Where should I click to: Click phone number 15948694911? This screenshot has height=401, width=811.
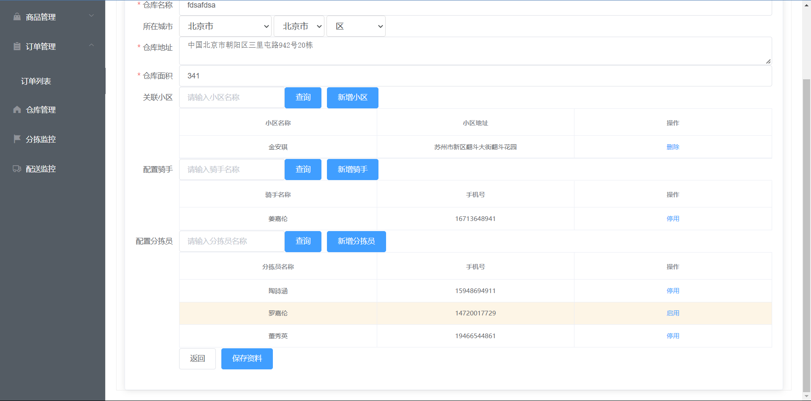tap(476, 291)
